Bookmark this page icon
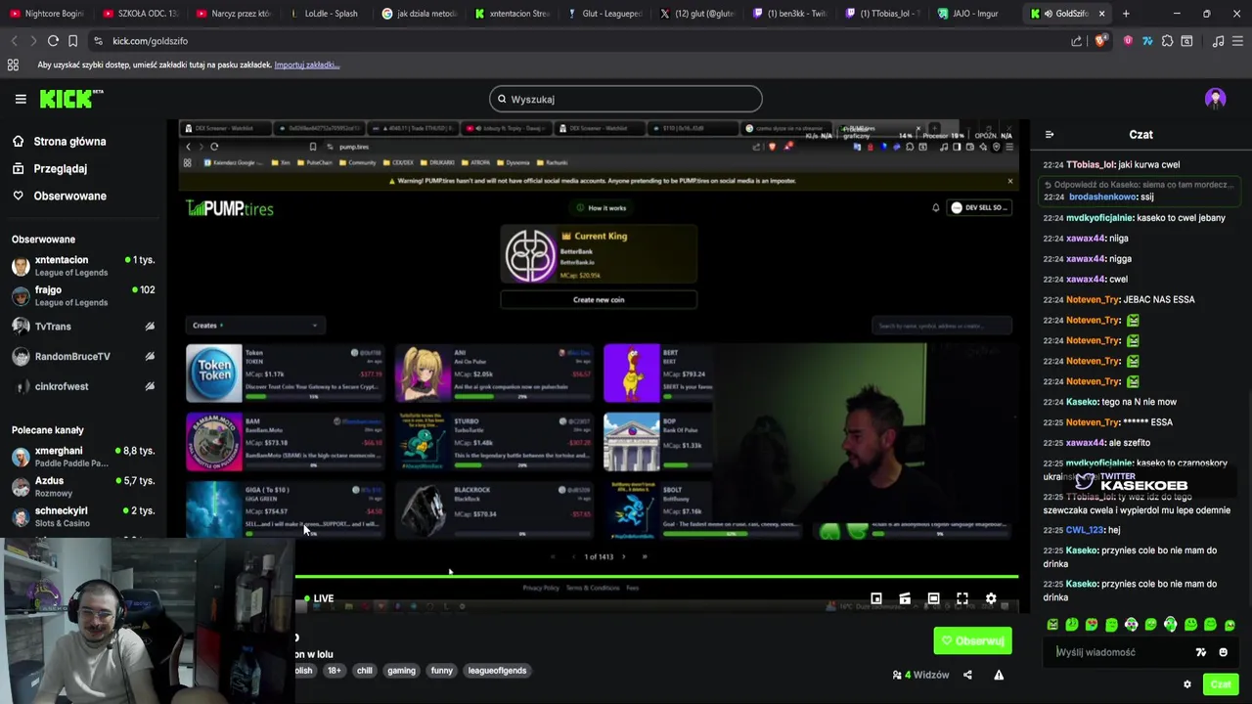Image resolution: width=1252 pixels, height=704 pixels. (x=72, y=41)
